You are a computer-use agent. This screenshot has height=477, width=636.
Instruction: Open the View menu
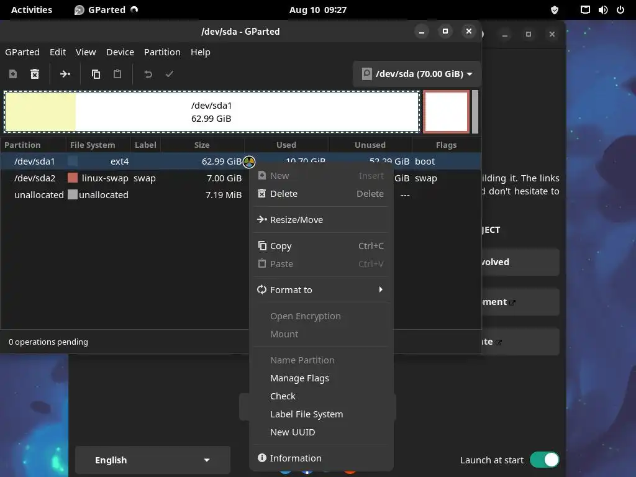[x=86, y=52]
